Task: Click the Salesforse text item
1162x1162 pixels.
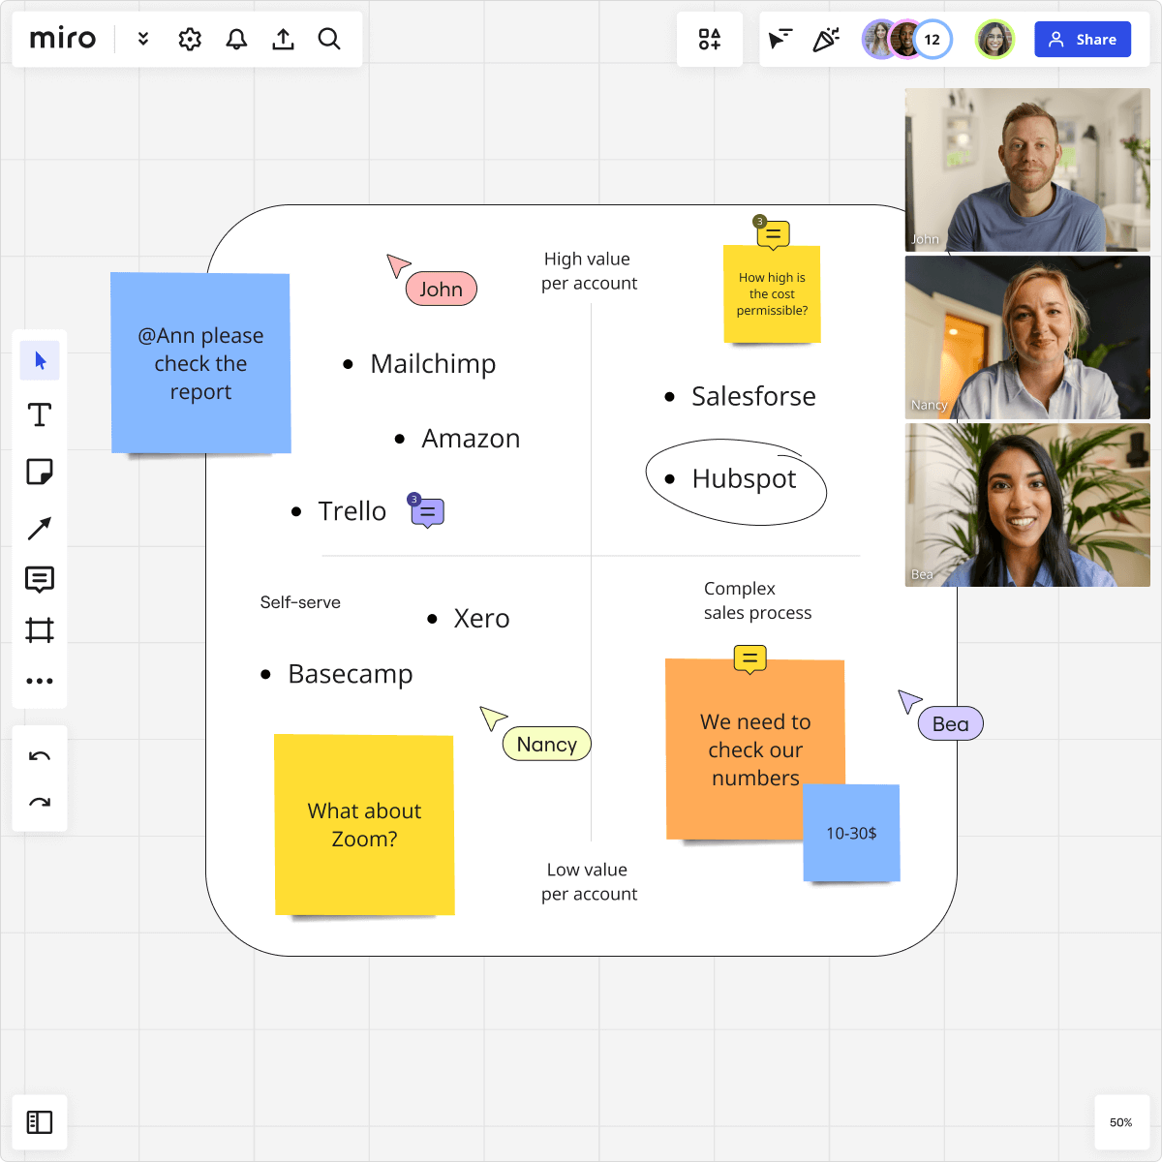Action: 753,397
